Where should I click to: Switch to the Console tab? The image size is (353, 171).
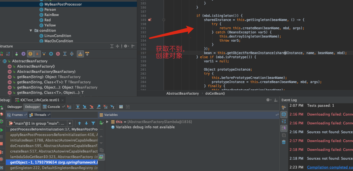click(54, 107)
